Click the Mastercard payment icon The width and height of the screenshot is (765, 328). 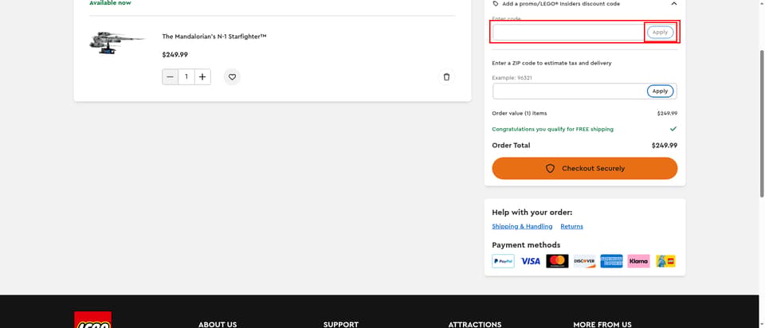557,261
